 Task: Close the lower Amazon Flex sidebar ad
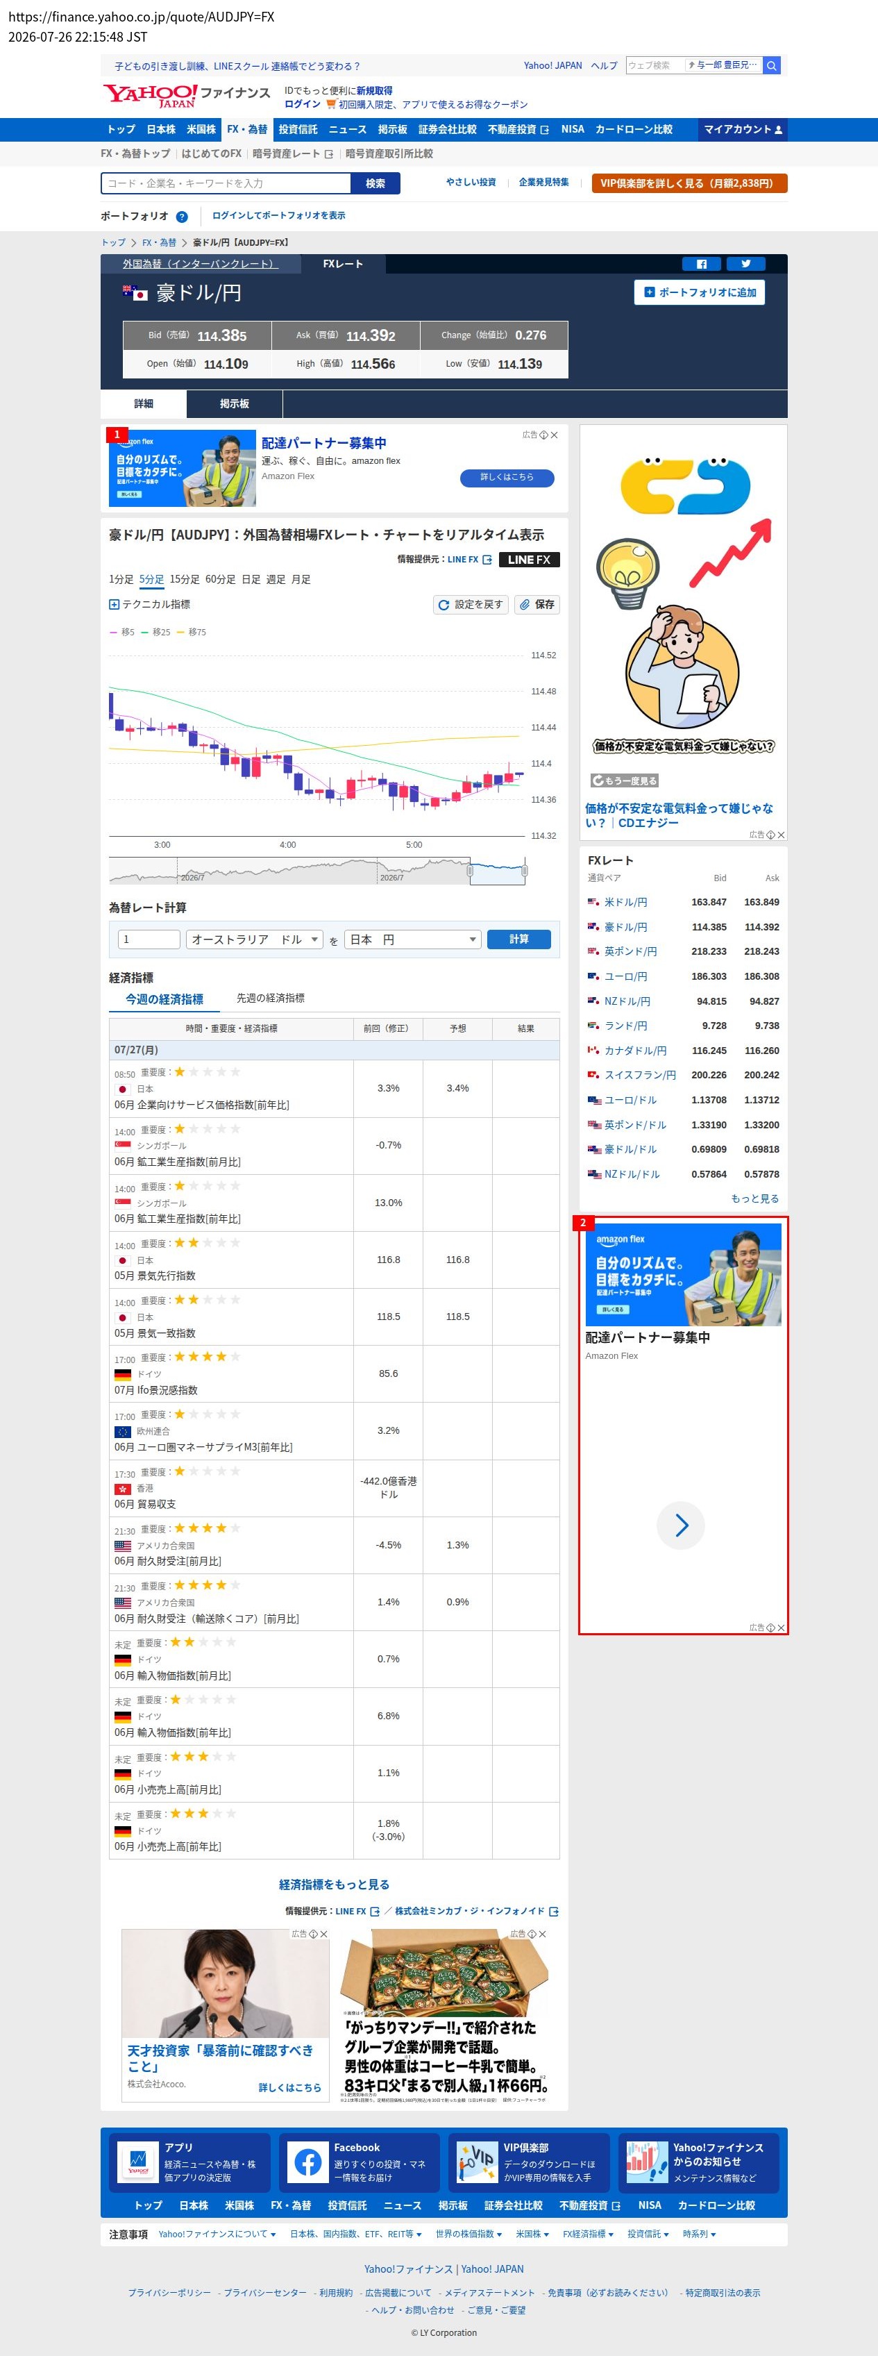[781, 1628]
